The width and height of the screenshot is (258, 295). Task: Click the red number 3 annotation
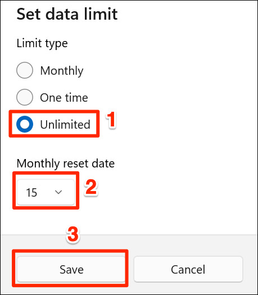[73, 234]
